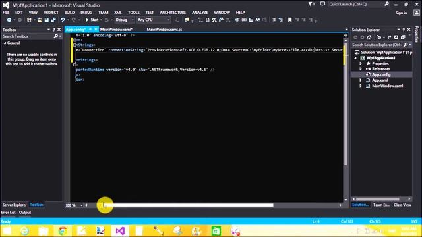422x237 pixels.
Task: Open the ARCHITECTURE menu
Action: [x=173, y=13]
